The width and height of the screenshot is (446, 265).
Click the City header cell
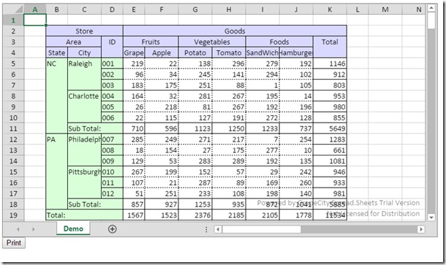pyautogui.click(x=84, y=53)
